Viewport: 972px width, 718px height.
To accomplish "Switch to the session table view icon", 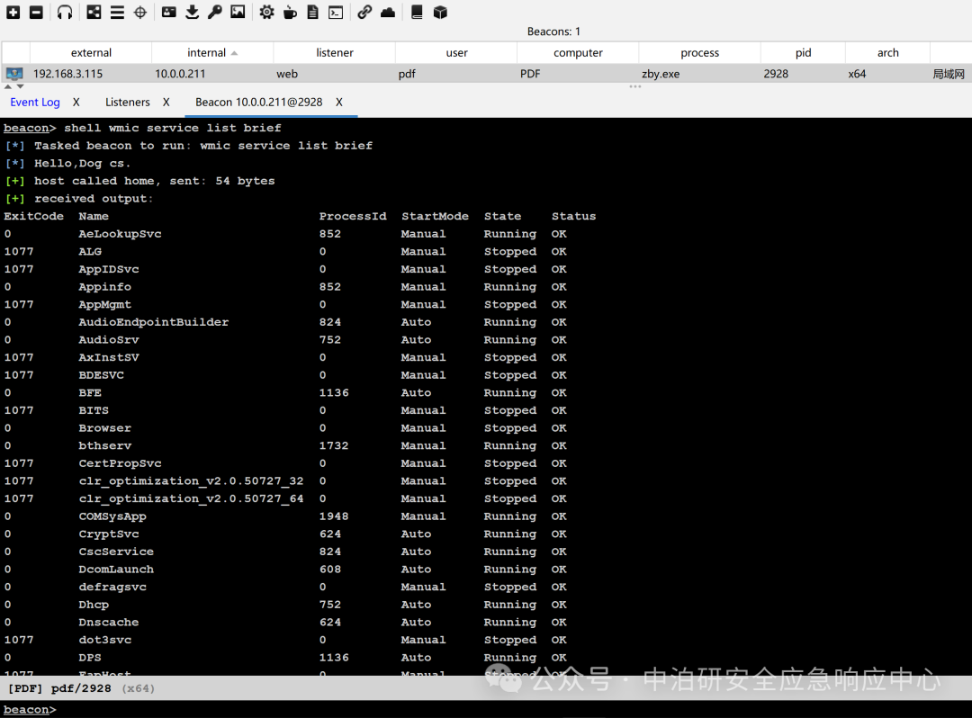I will (117, 13).
